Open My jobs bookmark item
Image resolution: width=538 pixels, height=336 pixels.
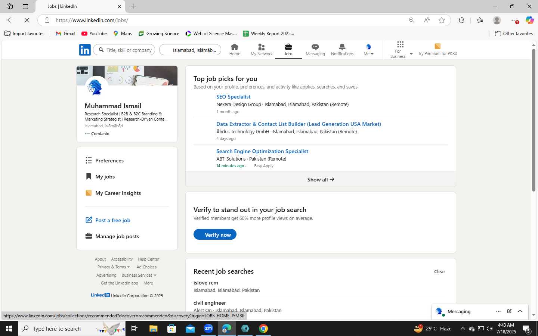click(100, 177)
